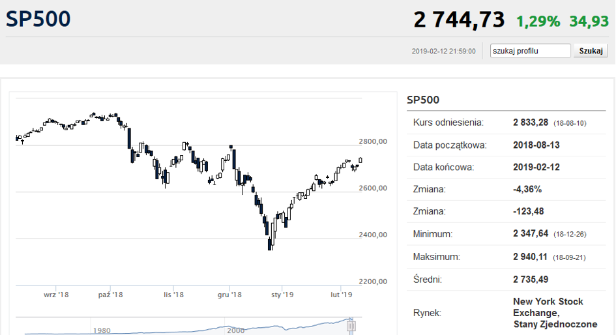
Task: Click the 'szukaj profilu' search field
Action: tap(530, 51)
